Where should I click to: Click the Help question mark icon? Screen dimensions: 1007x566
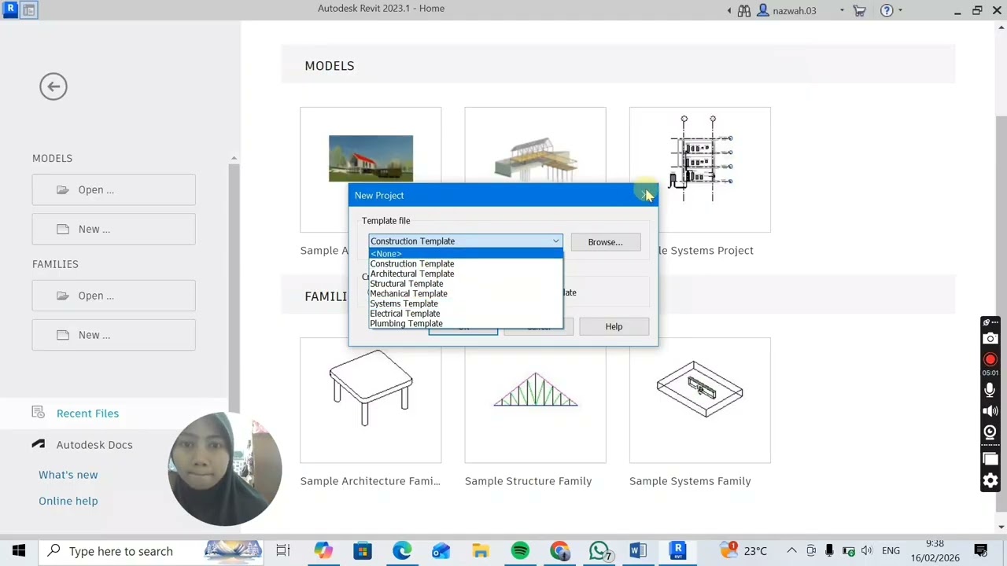pyautogui.click(x=887, y=10)
